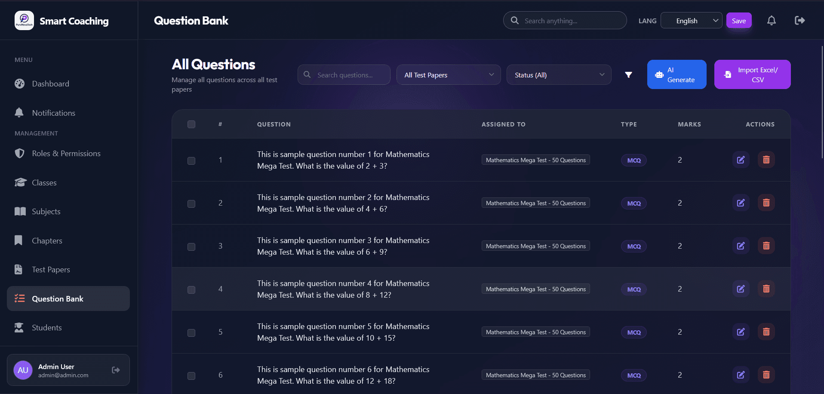Select the checkbox beside question 5
824x394 pixels.
191,332
